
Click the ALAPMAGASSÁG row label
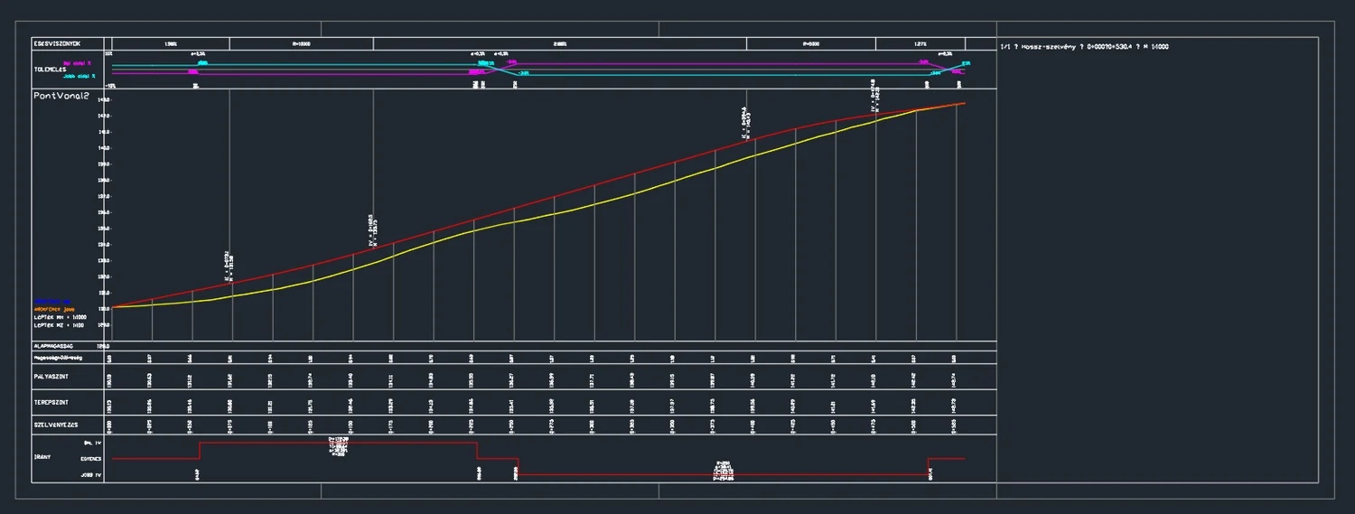point(53,346)
